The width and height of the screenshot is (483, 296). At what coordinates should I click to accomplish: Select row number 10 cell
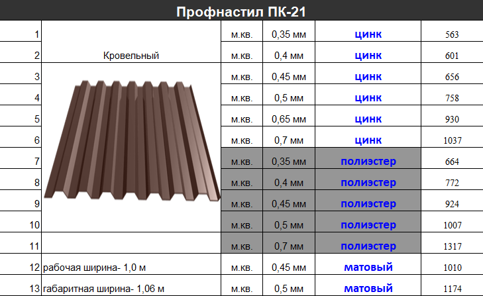pyautogui.click(x=21, y=222)
